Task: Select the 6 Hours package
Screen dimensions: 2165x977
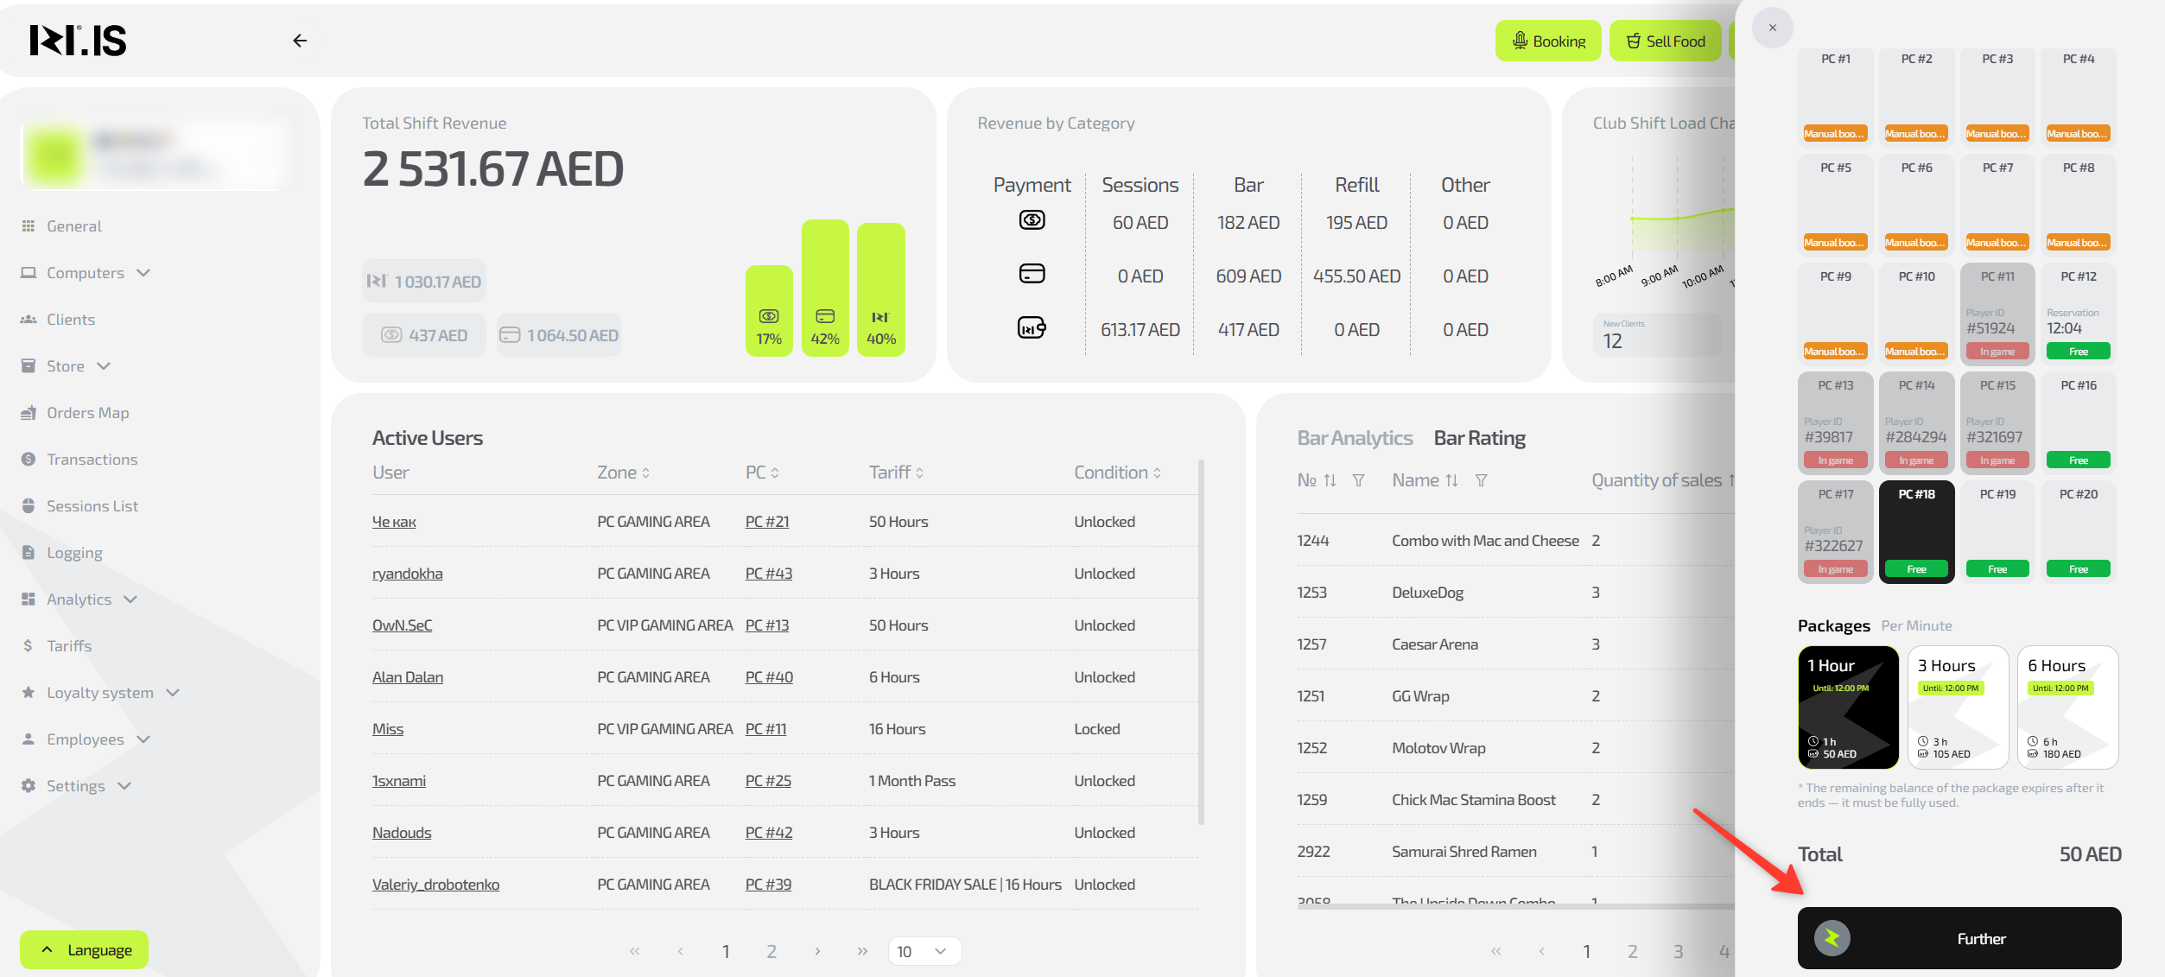Action: 2067,707
